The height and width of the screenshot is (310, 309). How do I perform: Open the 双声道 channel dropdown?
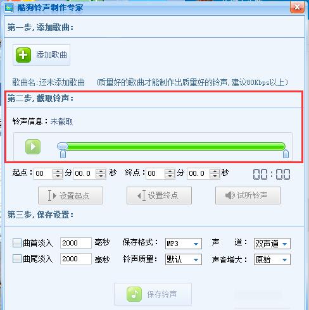272,244
